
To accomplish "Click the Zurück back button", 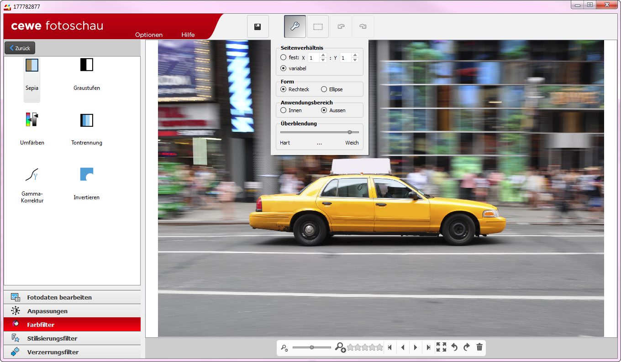I will 20,48.
